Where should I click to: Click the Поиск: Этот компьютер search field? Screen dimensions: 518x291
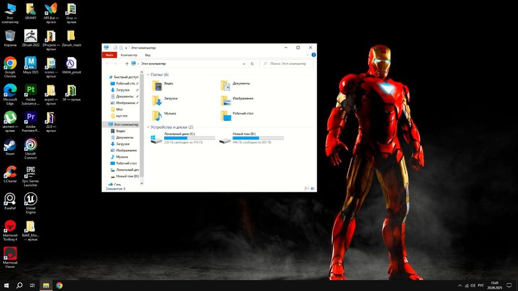[287, 64]
